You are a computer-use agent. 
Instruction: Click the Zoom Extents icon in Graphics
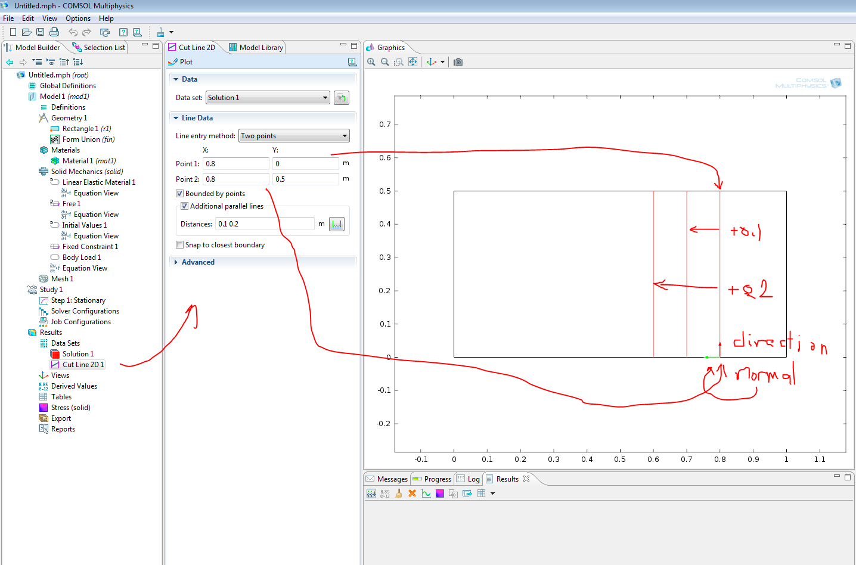coord(413,62)
